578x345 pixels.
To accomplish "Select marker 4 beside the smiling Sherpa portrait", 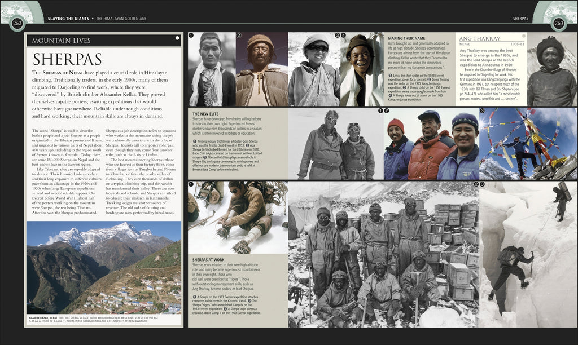I will tap(343, 36).
